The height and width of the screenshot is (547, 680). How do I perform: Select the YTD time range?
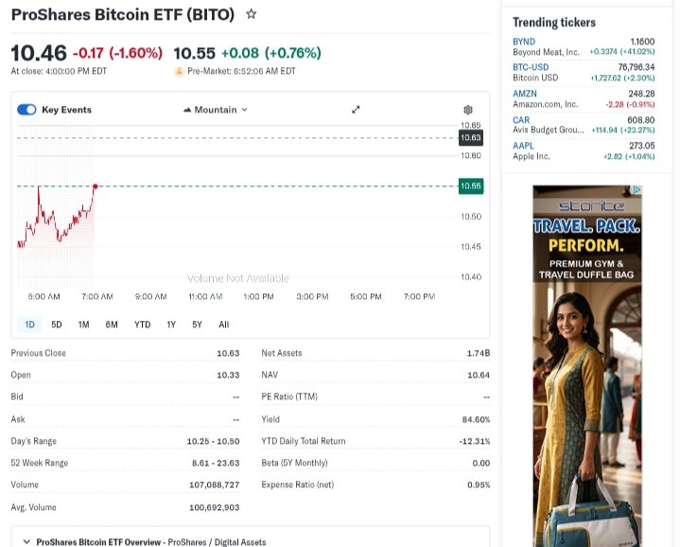pyautogui.click(x=142, y=325)
